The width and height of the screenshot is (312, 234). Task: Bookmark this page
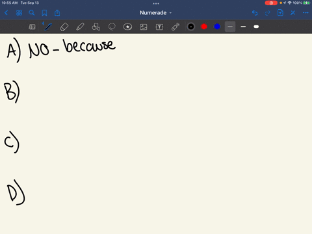coord(44,13)
